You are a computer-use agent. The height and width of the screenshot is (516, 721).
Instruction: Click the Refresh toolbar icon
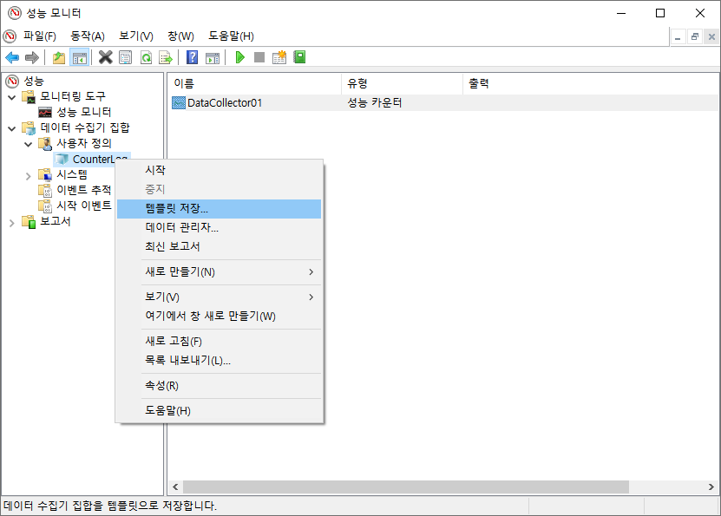(x=146, y=57)
